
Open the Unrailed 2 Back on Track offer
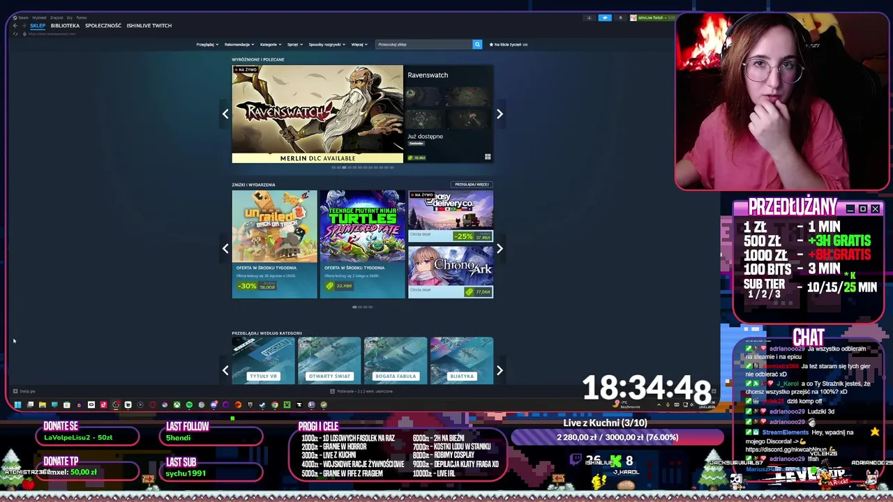pos(274,244)
